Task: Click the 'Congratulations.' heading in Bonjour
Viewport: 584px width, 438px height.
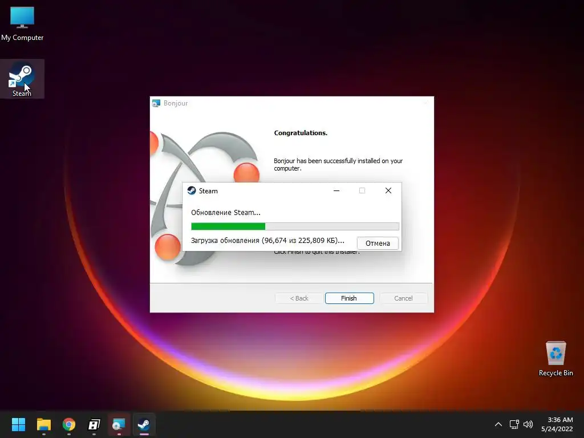Action: (301, 133)
